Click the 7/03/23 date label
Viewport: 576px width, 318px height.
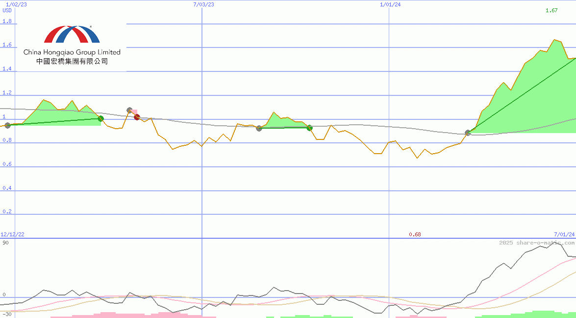pyautogui.click(x=204, y=4)
